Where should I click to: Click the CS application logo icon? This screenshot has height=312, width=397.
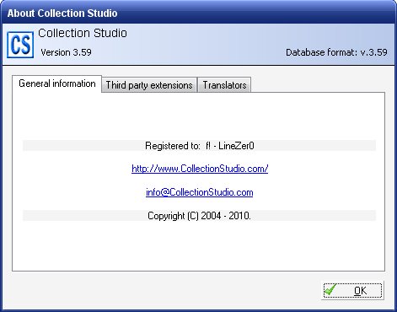[x=20, y=45]
